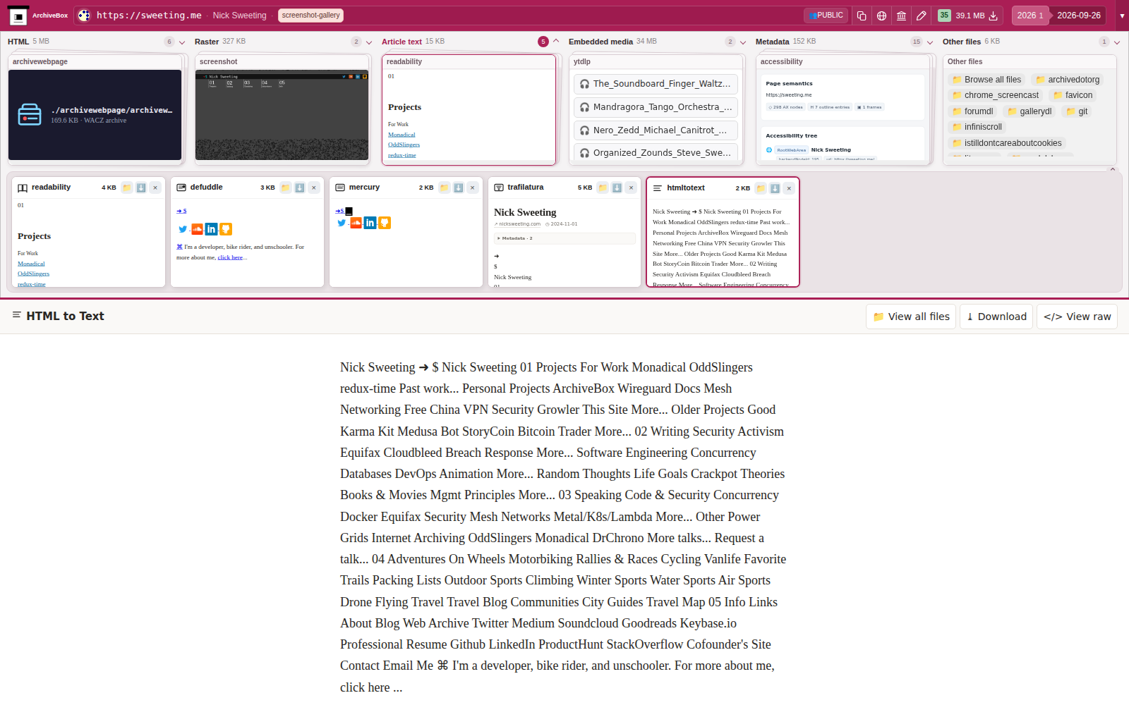Open folder icon on htmltotext card

[x=761, y=188]
